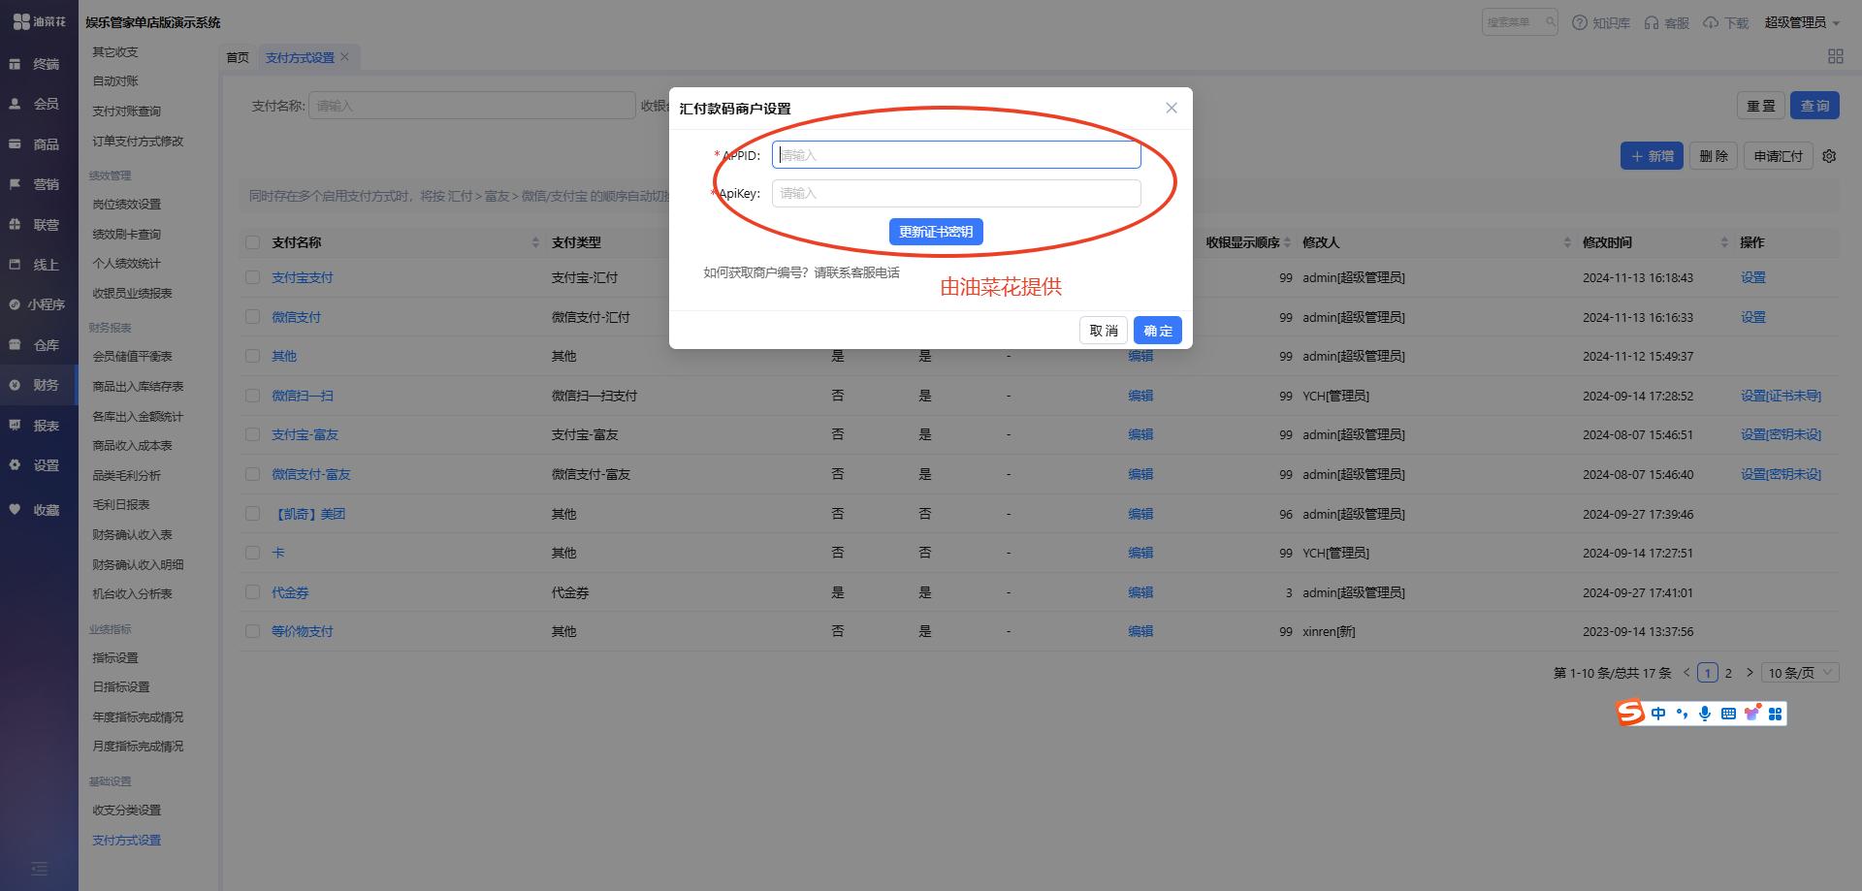Check the 微信支付 row checkbox

[x=252, y=317]
